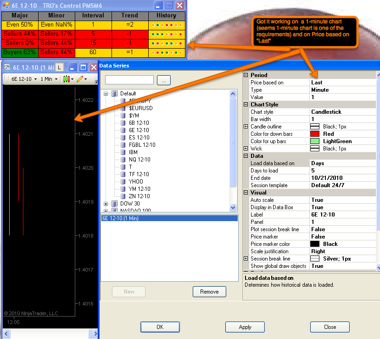Screen dimensions: 380x339
Task: Select TF 12-10 instrument
Action: 139,174
